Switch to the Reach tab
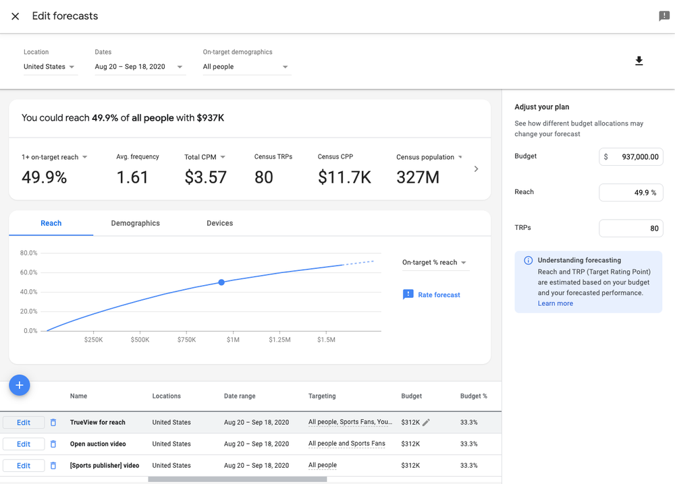Viewport: 675px width, 484px height. 51,223
